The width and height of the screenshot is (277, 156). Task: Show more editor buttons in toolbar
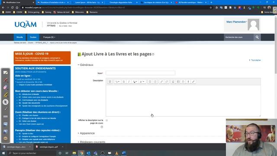(110, 81)
